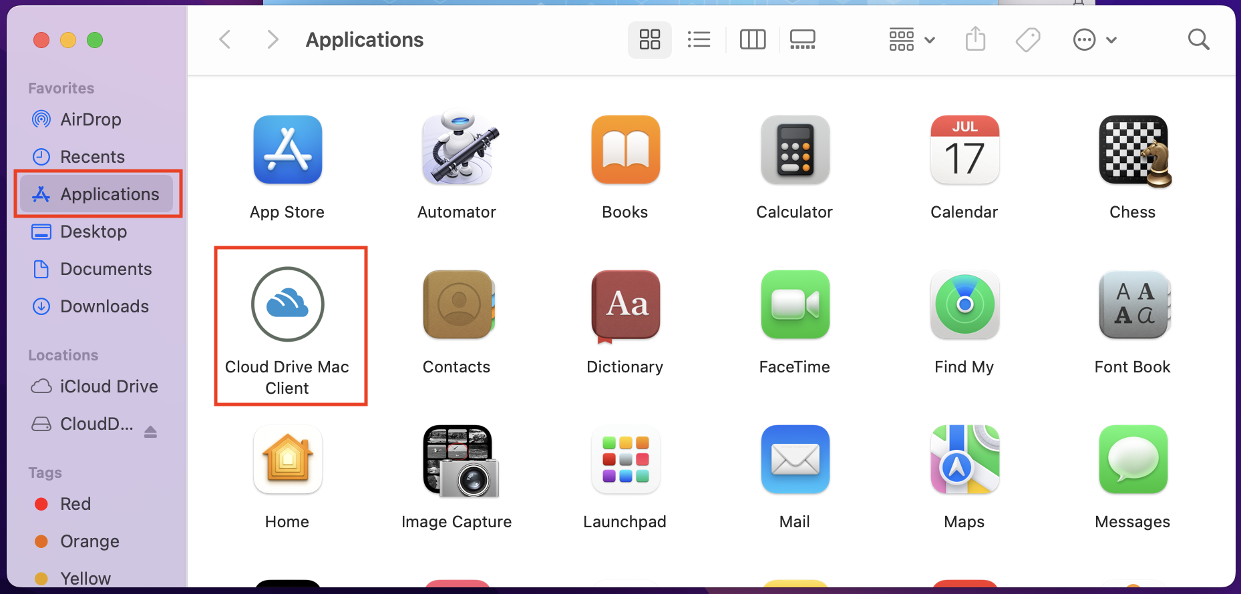Viewport: 1241px width, 594px height.
Task: Click the Favorites section header
Action: [x=61, y=88]
